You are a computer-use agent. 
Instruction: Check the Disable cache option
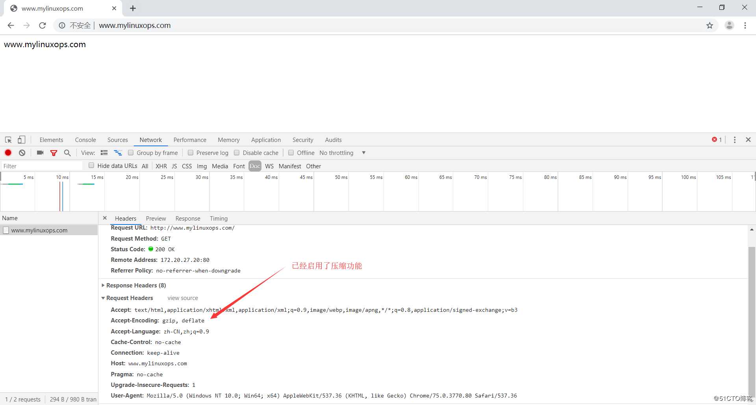coord(237,153)
